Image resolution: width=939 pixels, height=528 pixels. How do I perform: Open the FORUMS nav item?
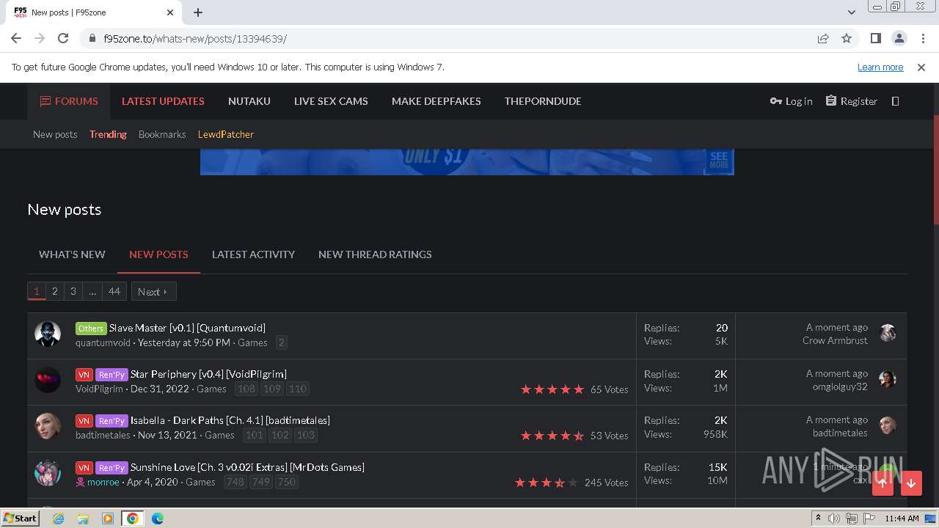click(68, 101)
